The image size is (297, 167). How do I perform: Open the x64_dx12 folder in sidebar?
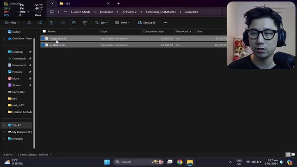point(18,105)
